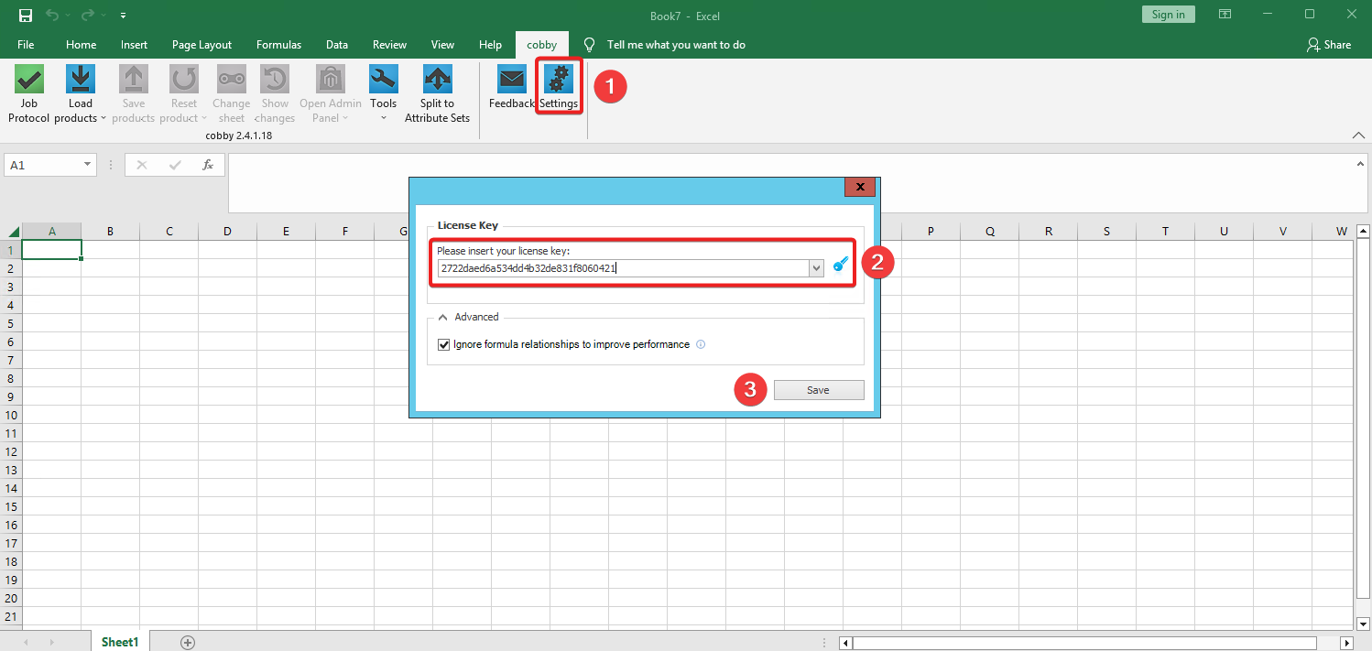Select column P header

pos(931,232)
